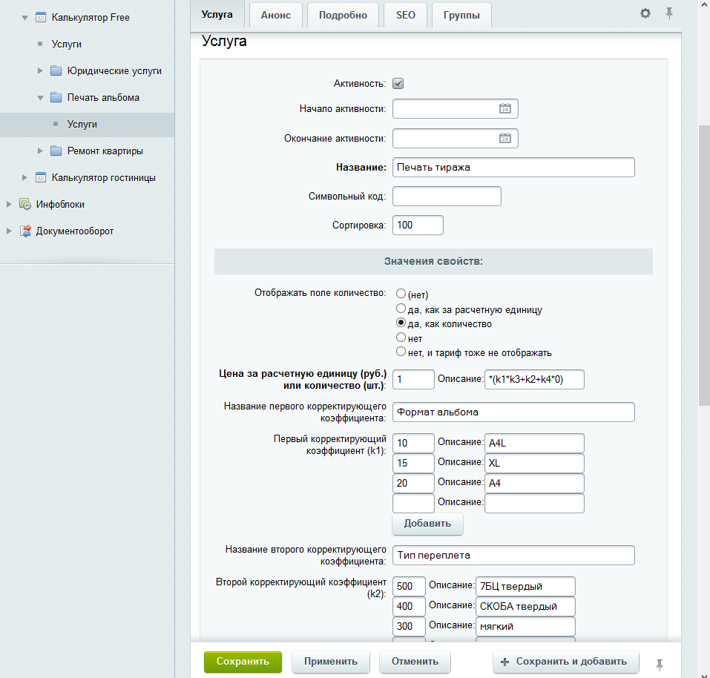Click the Документооборот icon

25,231
